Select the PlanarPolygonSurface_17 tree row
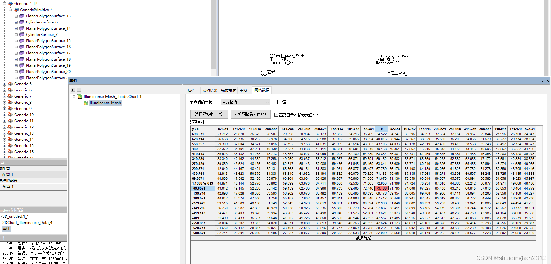Screen dimensions: 551x264 tap(48, 53)
